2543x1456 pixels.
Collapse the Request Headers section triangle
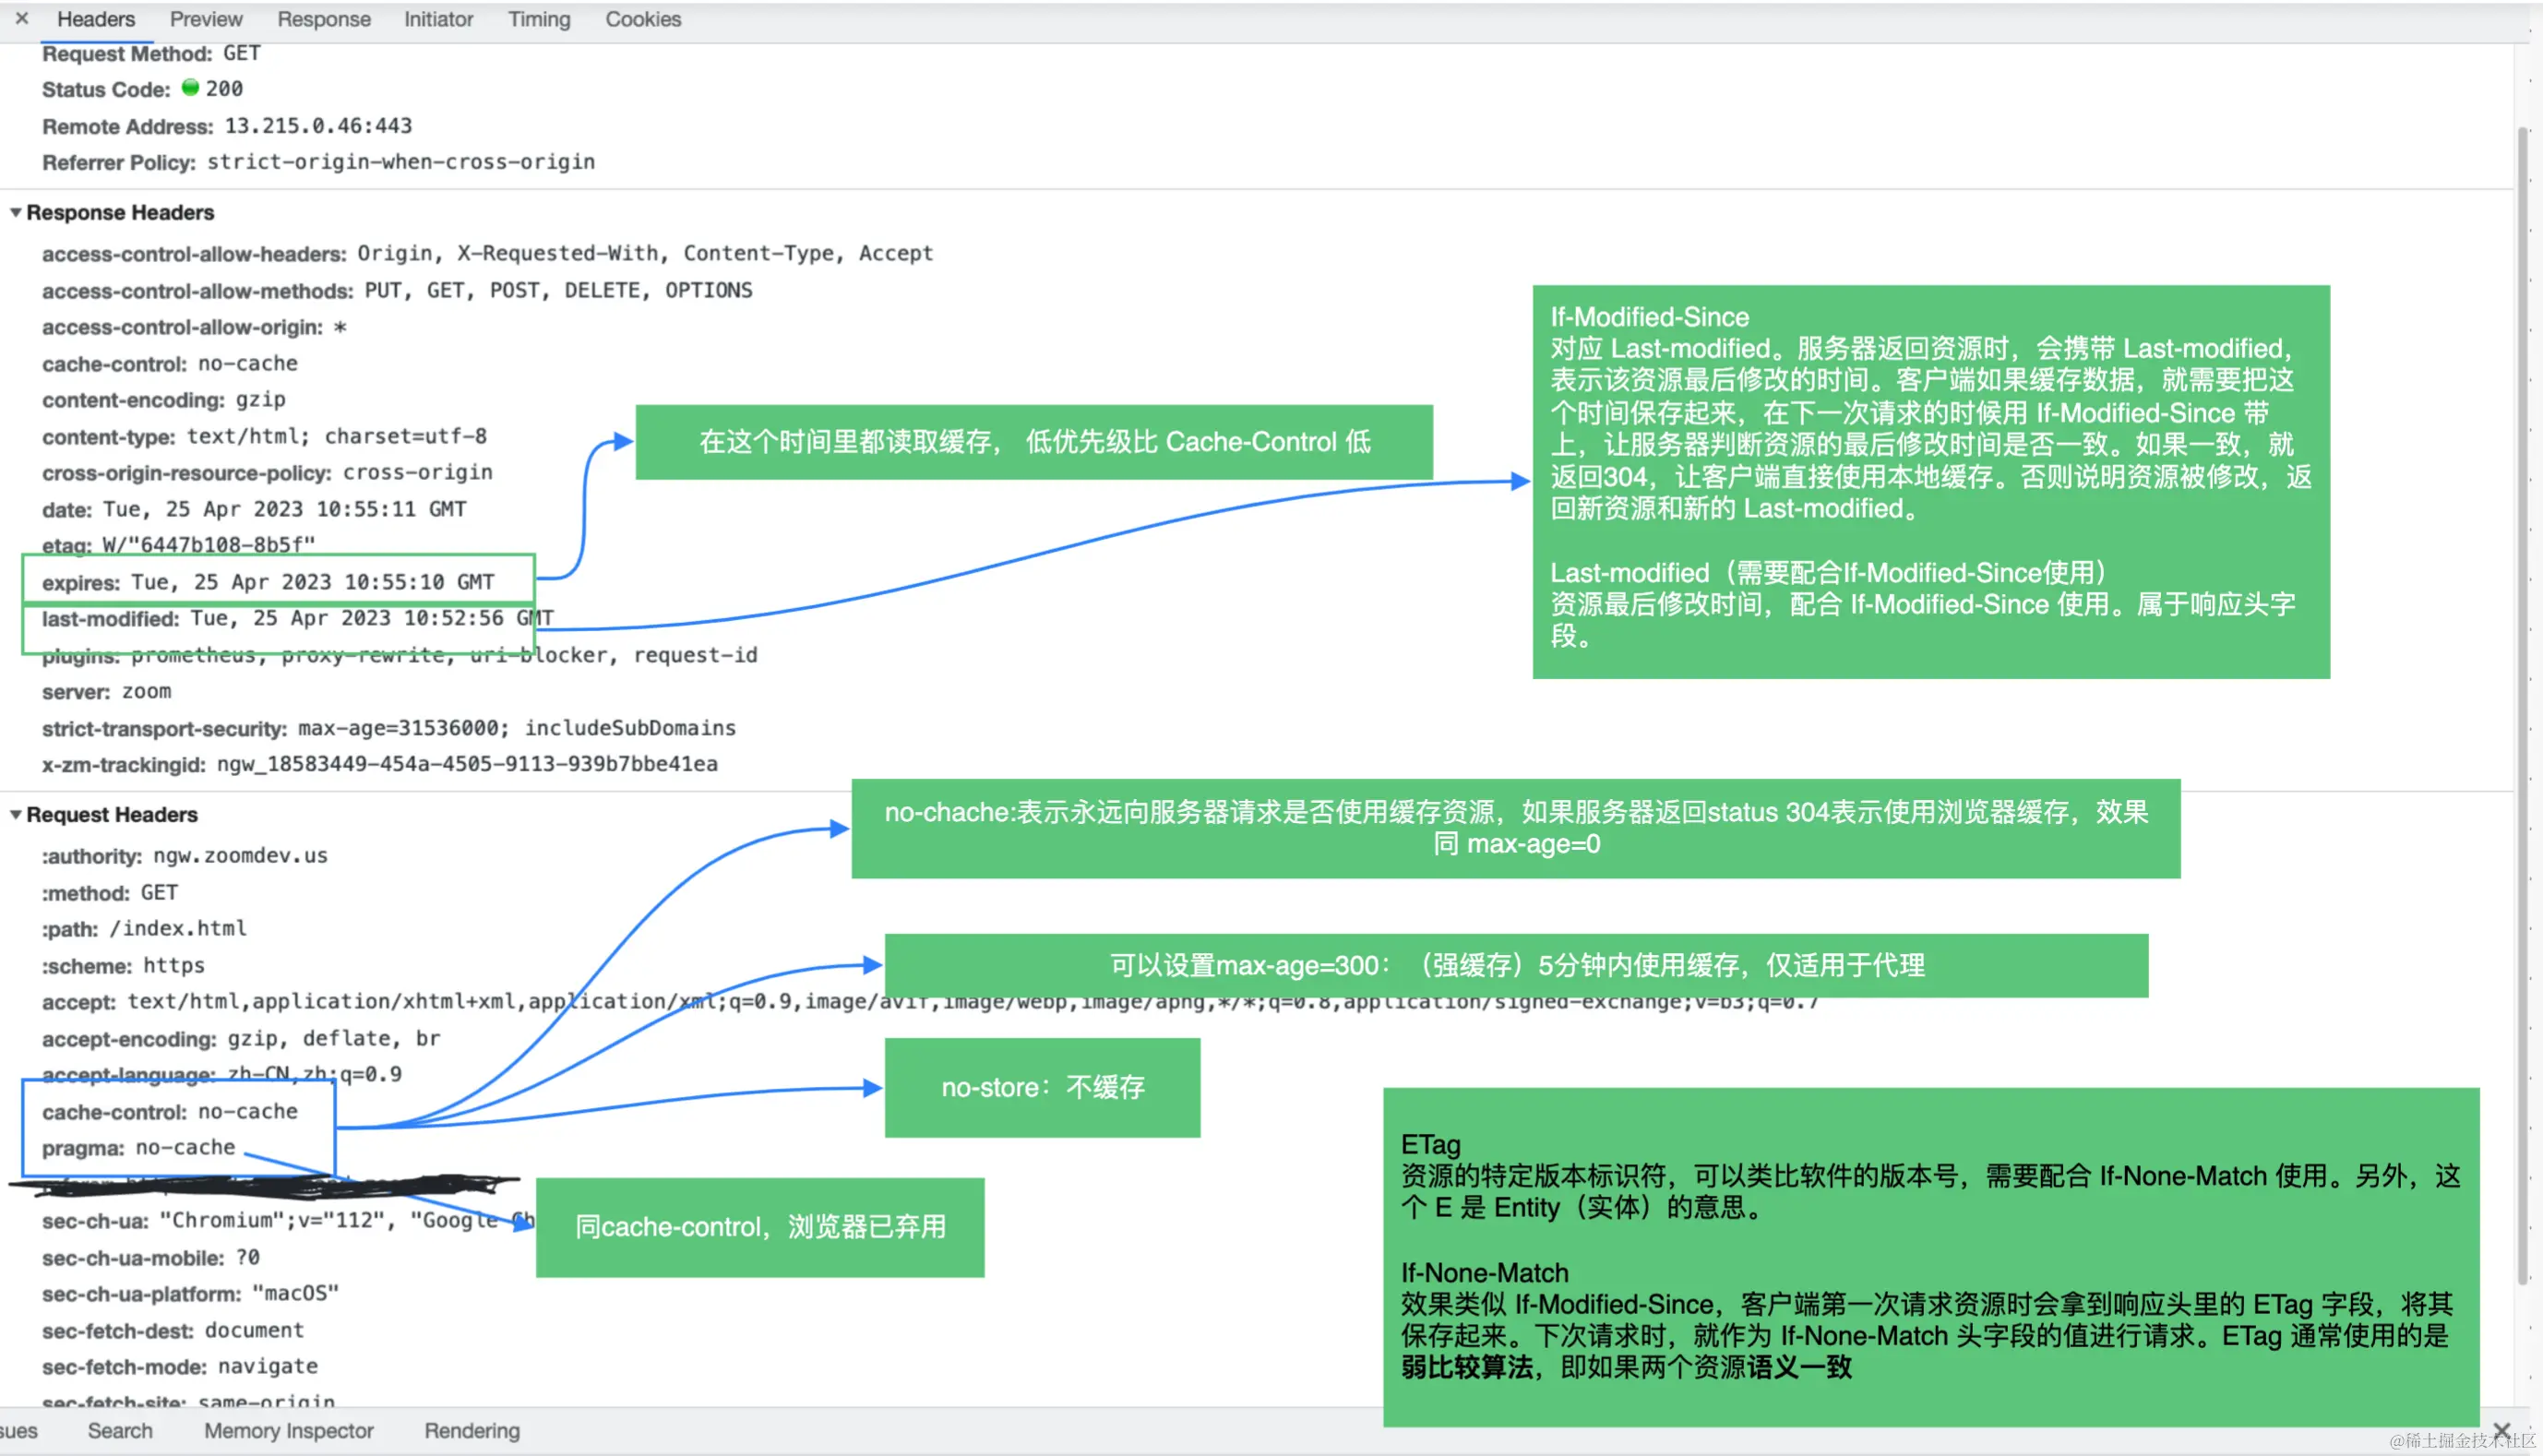coord(16,814)
